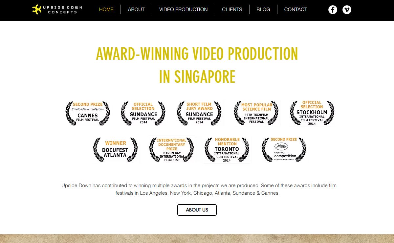This screenshot has width=394, height=243.
Task: Click the Upside Down Concepts logo
Action: tap(57, 10)
